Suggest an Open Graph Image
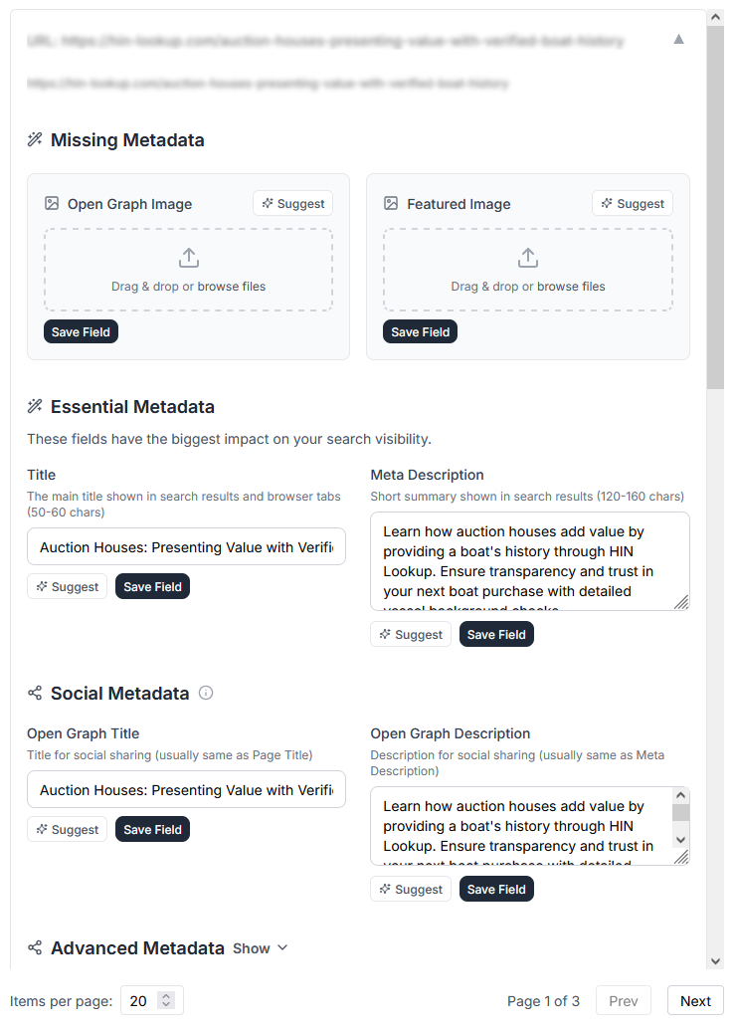 (x=292, y=203)
